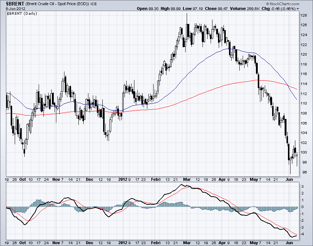
Task: Click the 102 price axis label
Action: click(x=304, y=143)
